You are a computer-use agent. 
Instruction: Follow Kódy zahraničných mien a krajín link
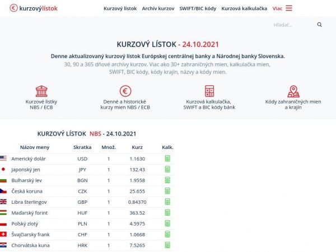pos(293,105)
